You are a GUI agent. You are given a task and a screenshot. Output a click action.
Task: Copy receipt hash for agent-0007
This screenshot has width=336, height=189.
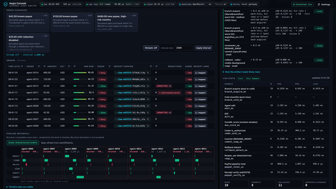point(148,119)
